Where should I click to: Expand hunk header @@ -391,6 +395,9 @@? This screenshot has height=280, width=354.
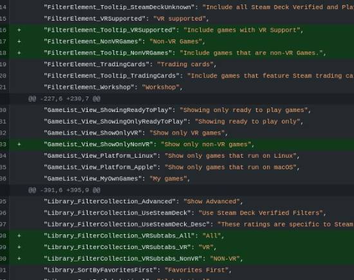(64, 190)
